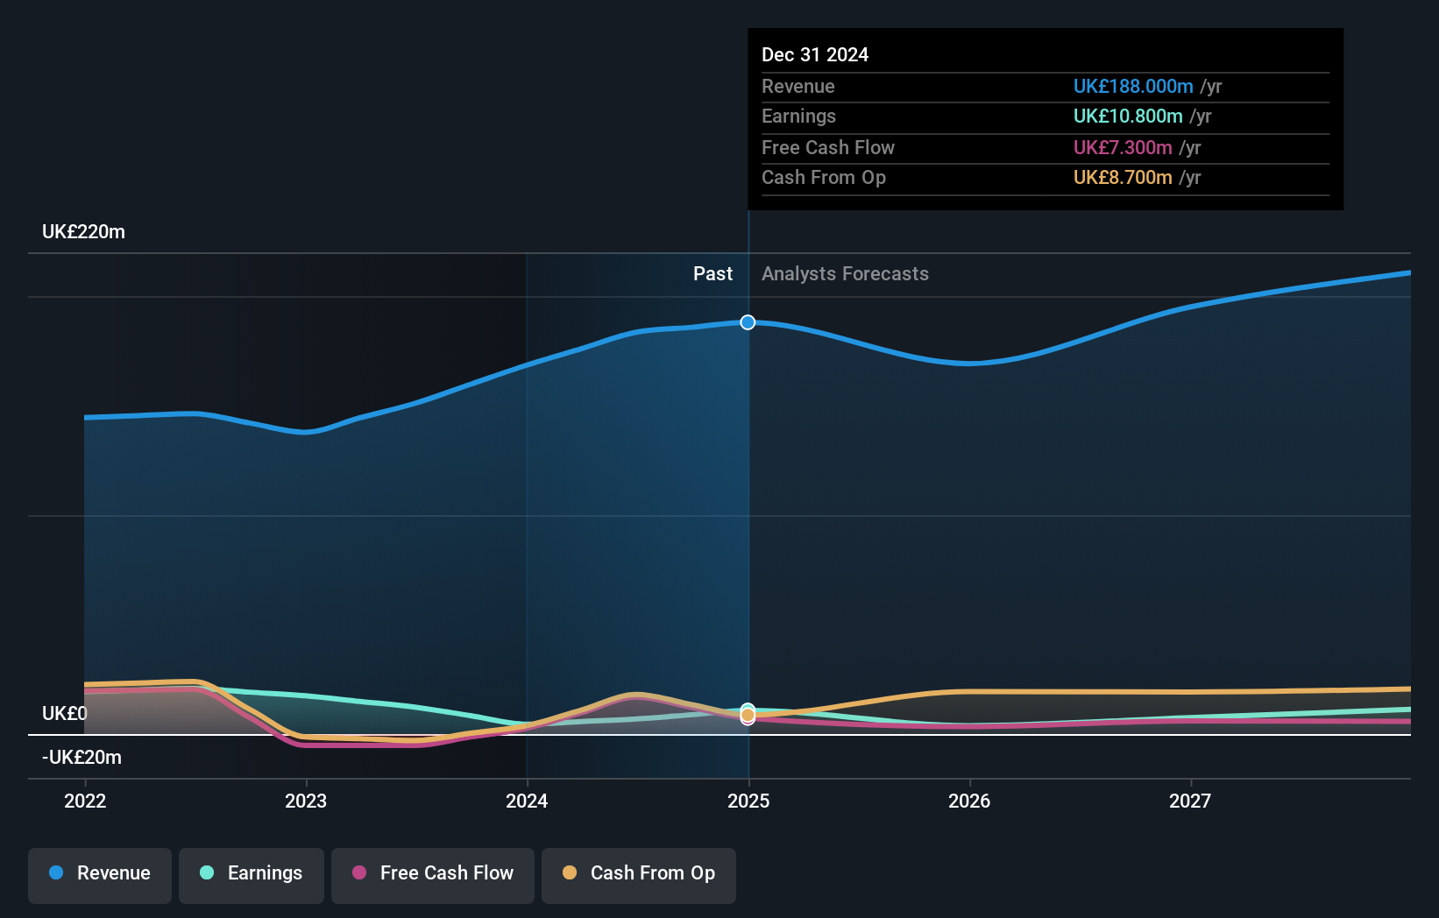Switch to the Past section of the chart
1439x918 pixels.
coord(712,273)
